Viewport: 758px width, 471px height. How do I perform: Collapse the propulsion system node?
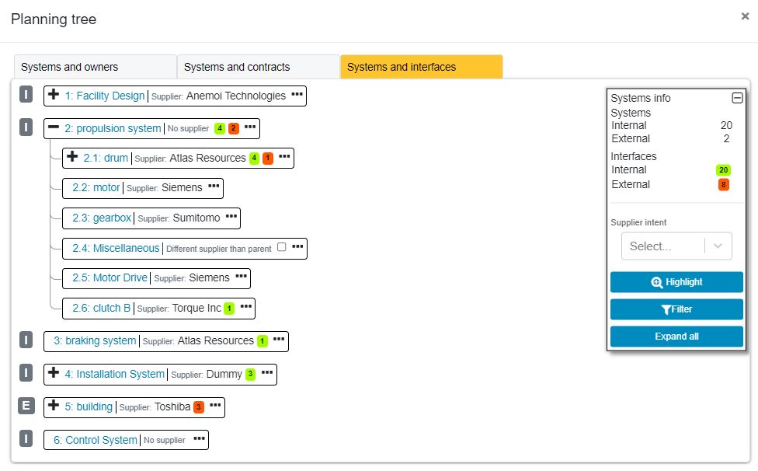point(54,127)
